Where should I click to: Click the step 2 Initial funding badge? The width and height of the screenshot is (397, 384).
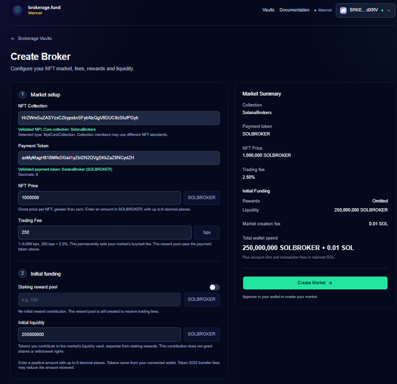(23, 273)
